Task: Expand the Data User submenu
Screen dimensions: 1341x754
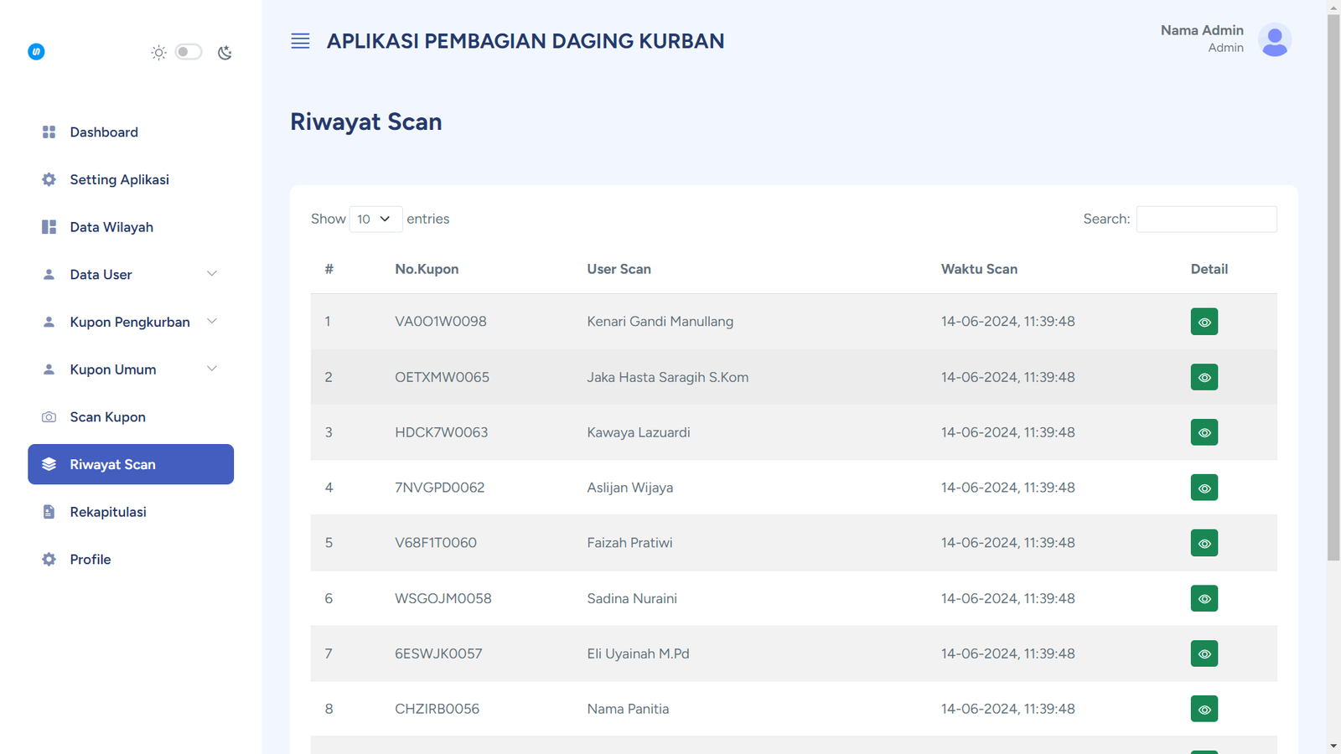Action: click(x=212, y=274)
